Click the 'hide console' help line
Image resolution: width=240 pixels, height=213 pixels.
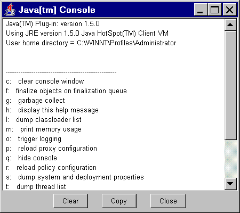click(x=31, y=158)
